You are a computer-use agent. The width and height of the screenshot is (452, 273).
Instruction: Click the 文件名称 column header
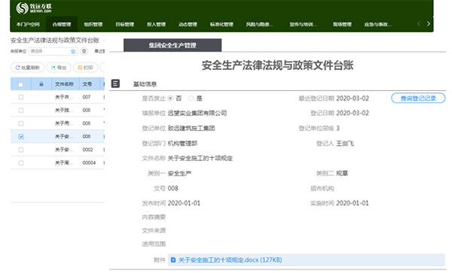pos(64,84)
